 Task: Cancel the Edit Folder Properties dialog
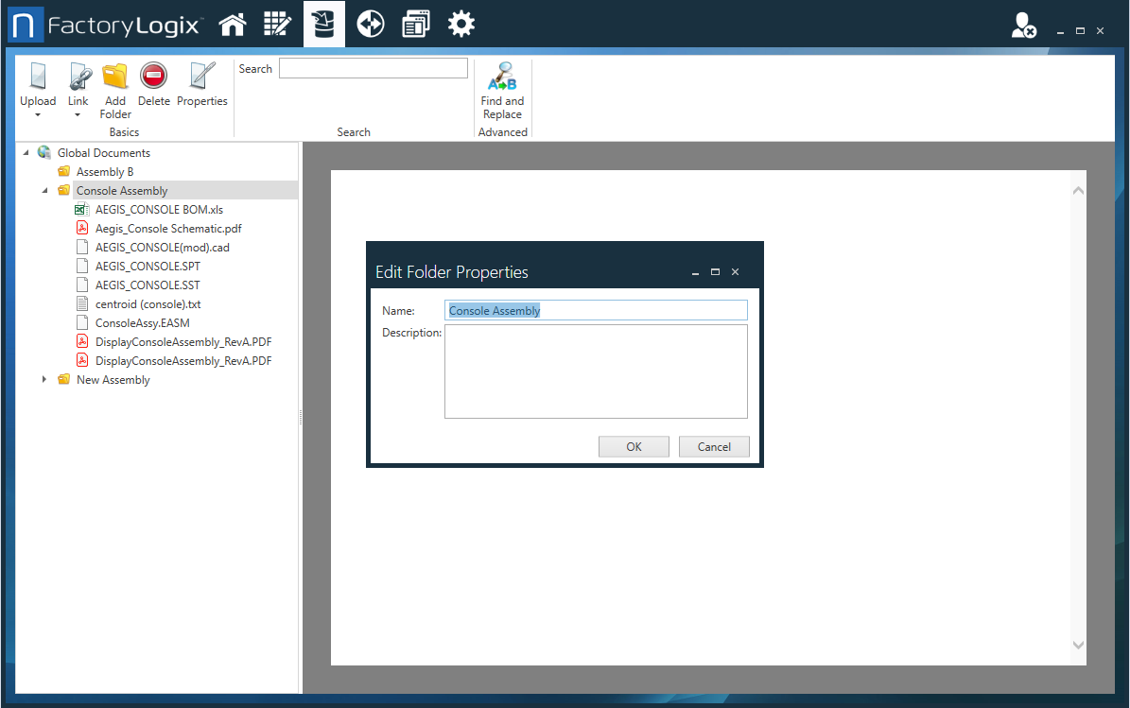(714, 446)
